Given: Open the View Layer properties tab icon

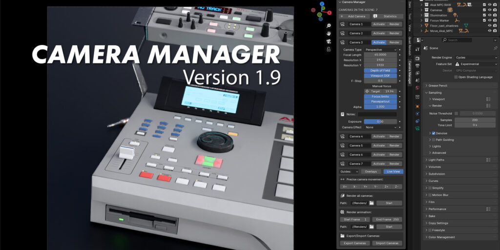Looking at the screenshot, I should (x=418, y=73).
